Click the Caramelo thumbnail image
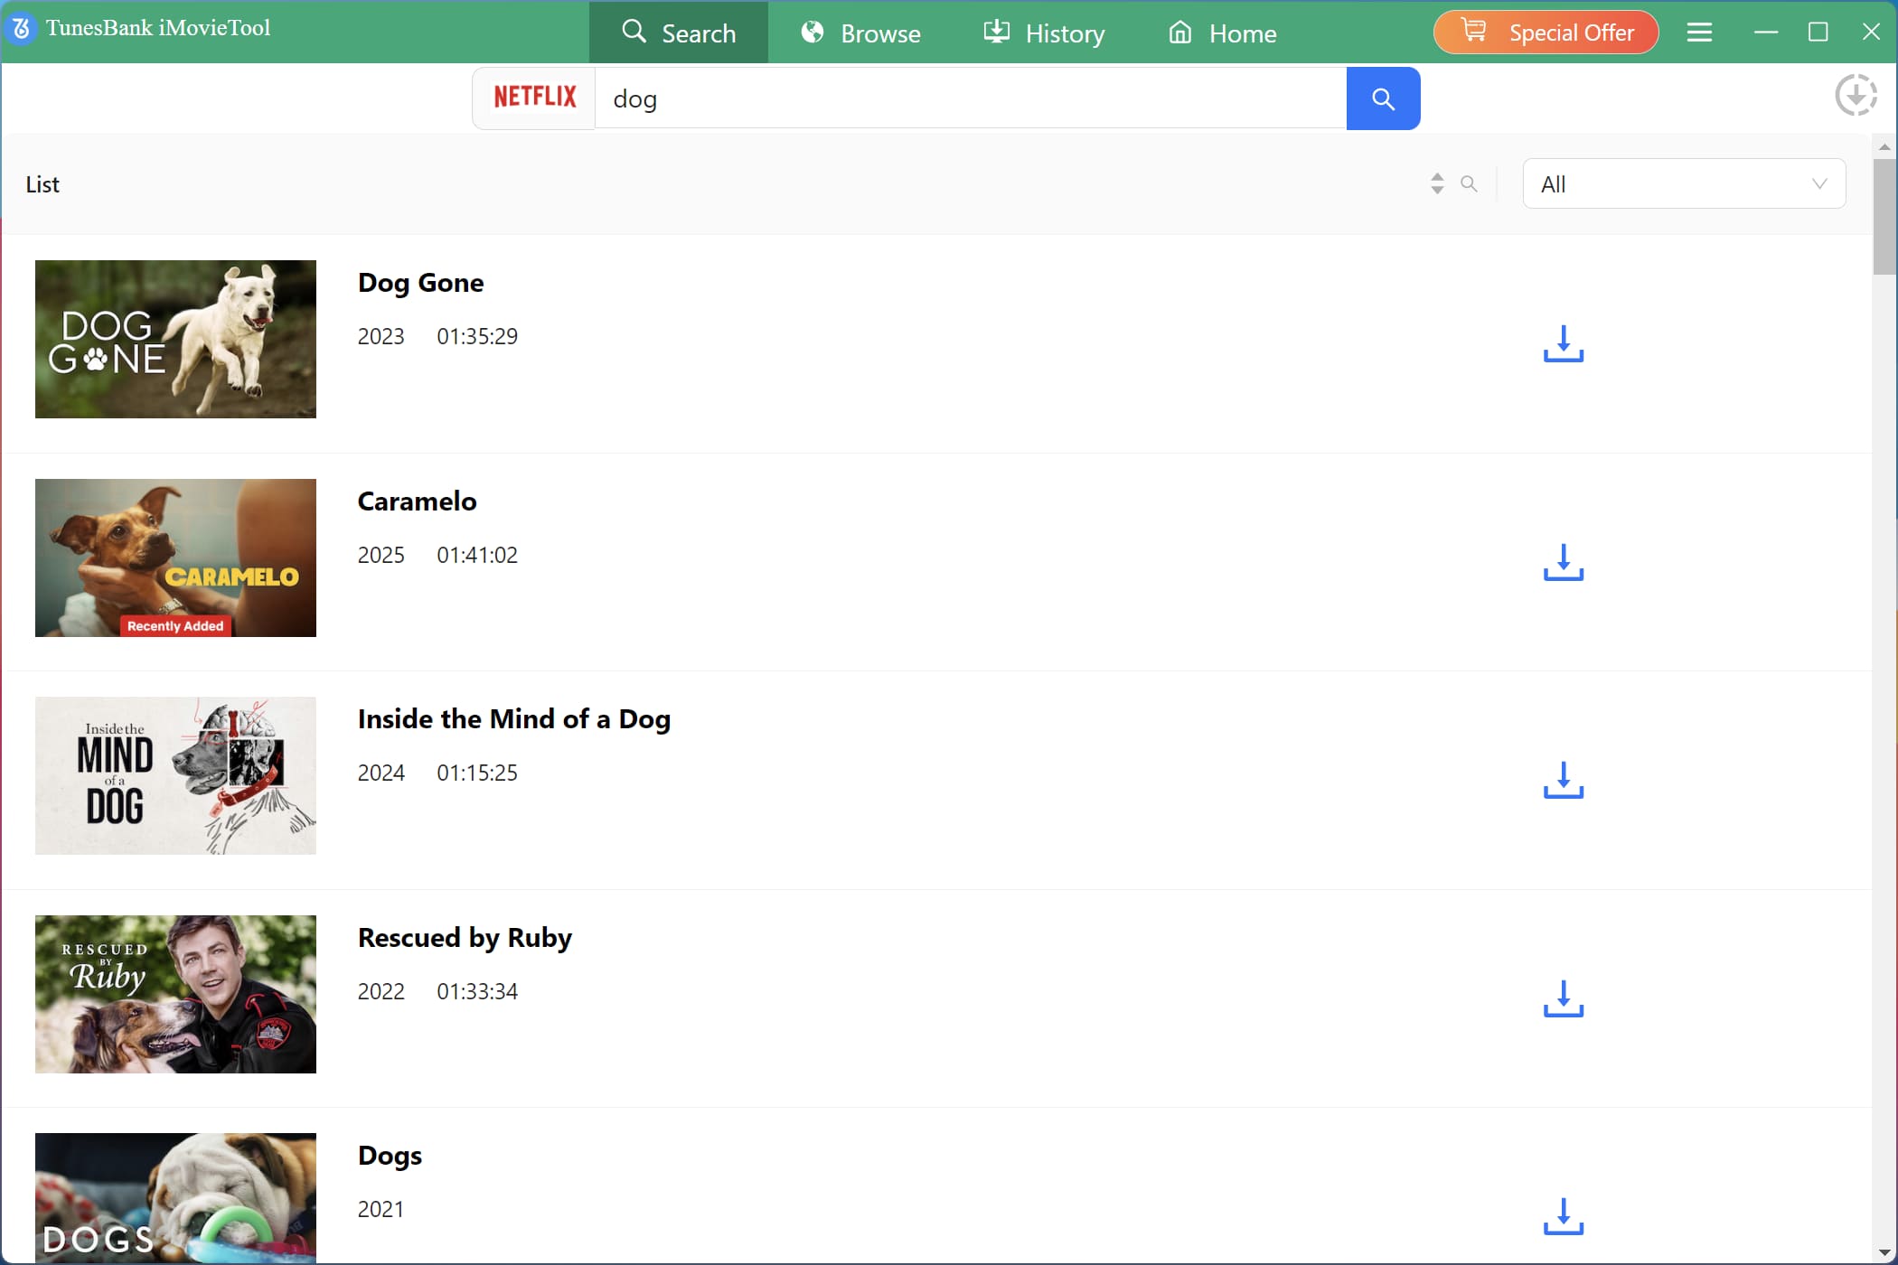This screenshot has height=1265, width=1898. (x=175, y=558)
